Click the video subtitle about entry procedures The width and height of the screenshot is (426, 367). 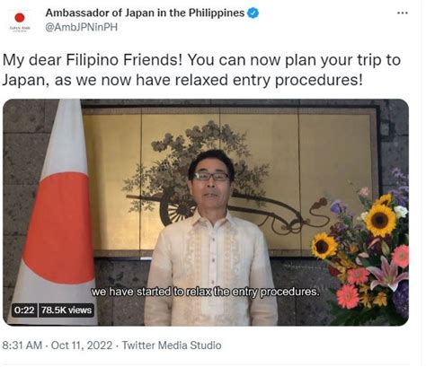tap(205, 292)
